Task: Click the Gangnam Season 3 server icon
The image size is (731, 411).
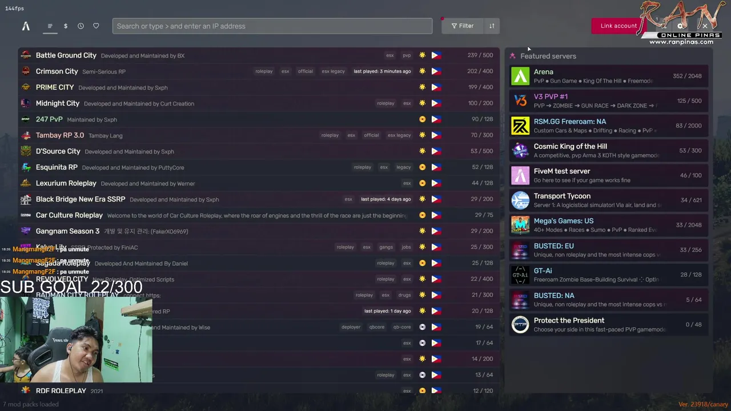Action: [26, 231]
